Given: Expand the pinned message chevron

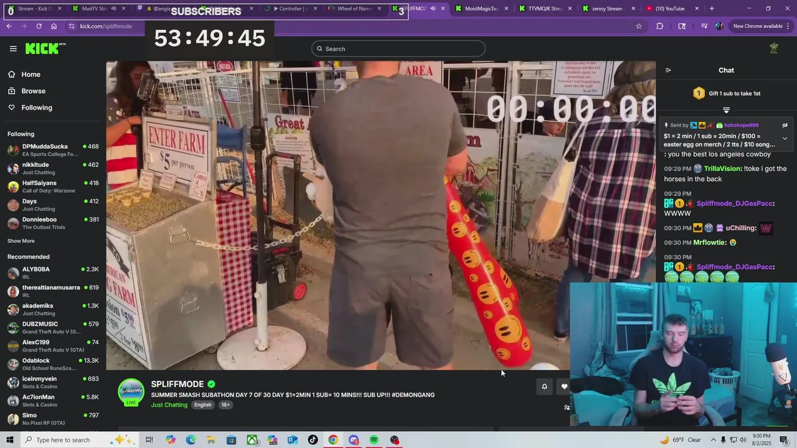Looking at the screenshot, I should point(785,139).
